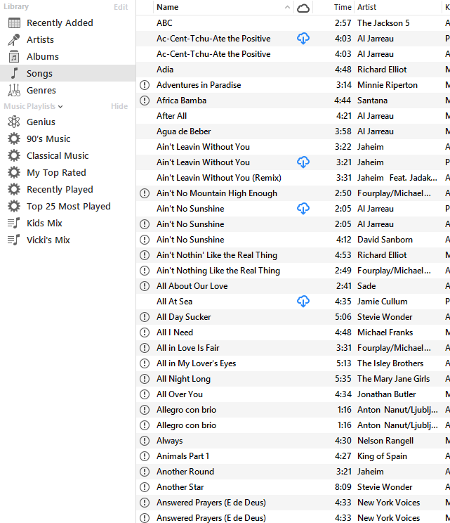
Task: Click artist David Sanborn
Action: (x=385, y=240)
